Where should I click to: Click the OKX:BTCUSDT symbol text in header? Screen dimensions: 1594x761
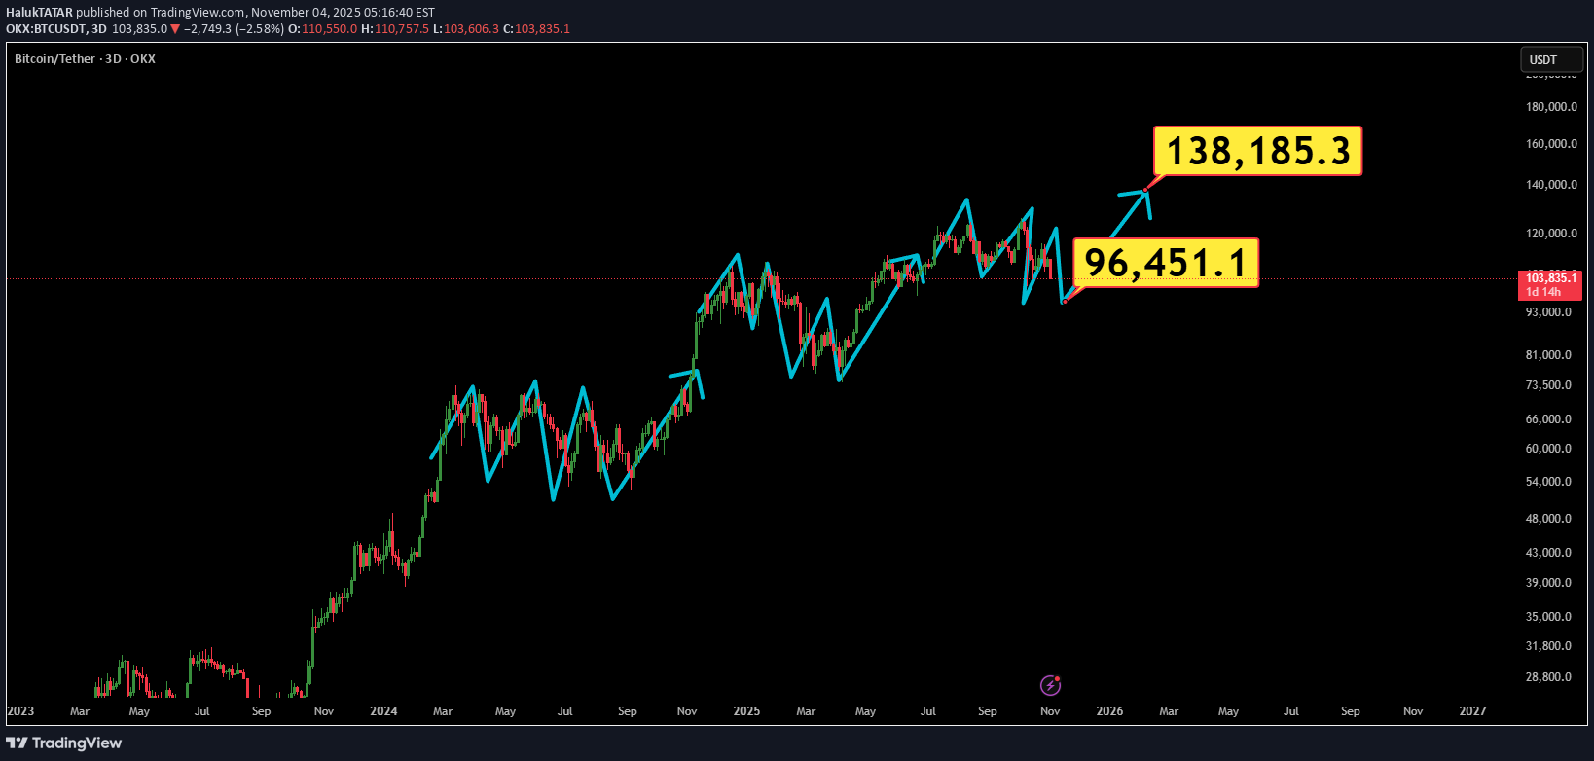pyautogui.click(x=45, y=29)
